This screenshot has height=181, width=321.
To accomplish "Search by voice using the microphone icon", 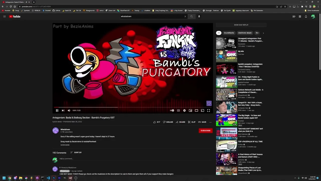I will [199, 16].
